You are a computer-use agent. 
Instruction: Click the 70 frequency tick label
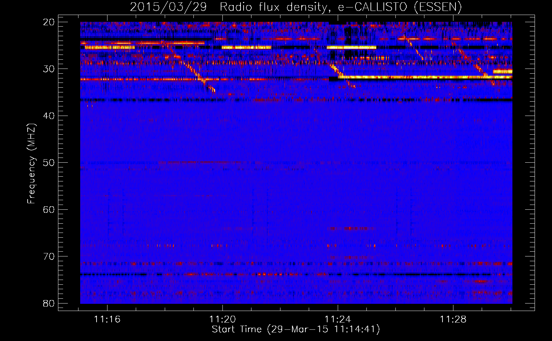click(49, 256)
